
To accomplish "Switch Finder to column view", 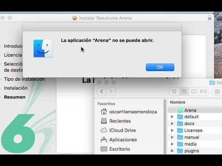I will click(x=194, y=91).
